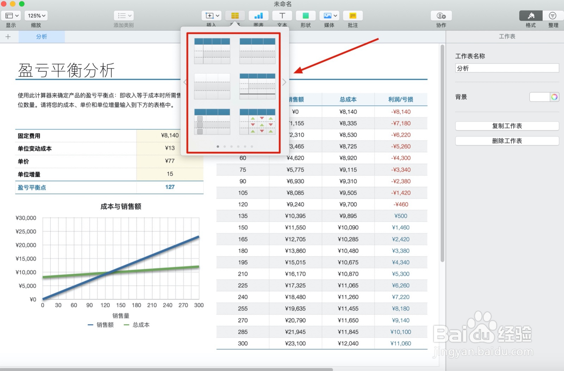Edit the 工作表名称 name field
The image size is (564, 371).
507,68
